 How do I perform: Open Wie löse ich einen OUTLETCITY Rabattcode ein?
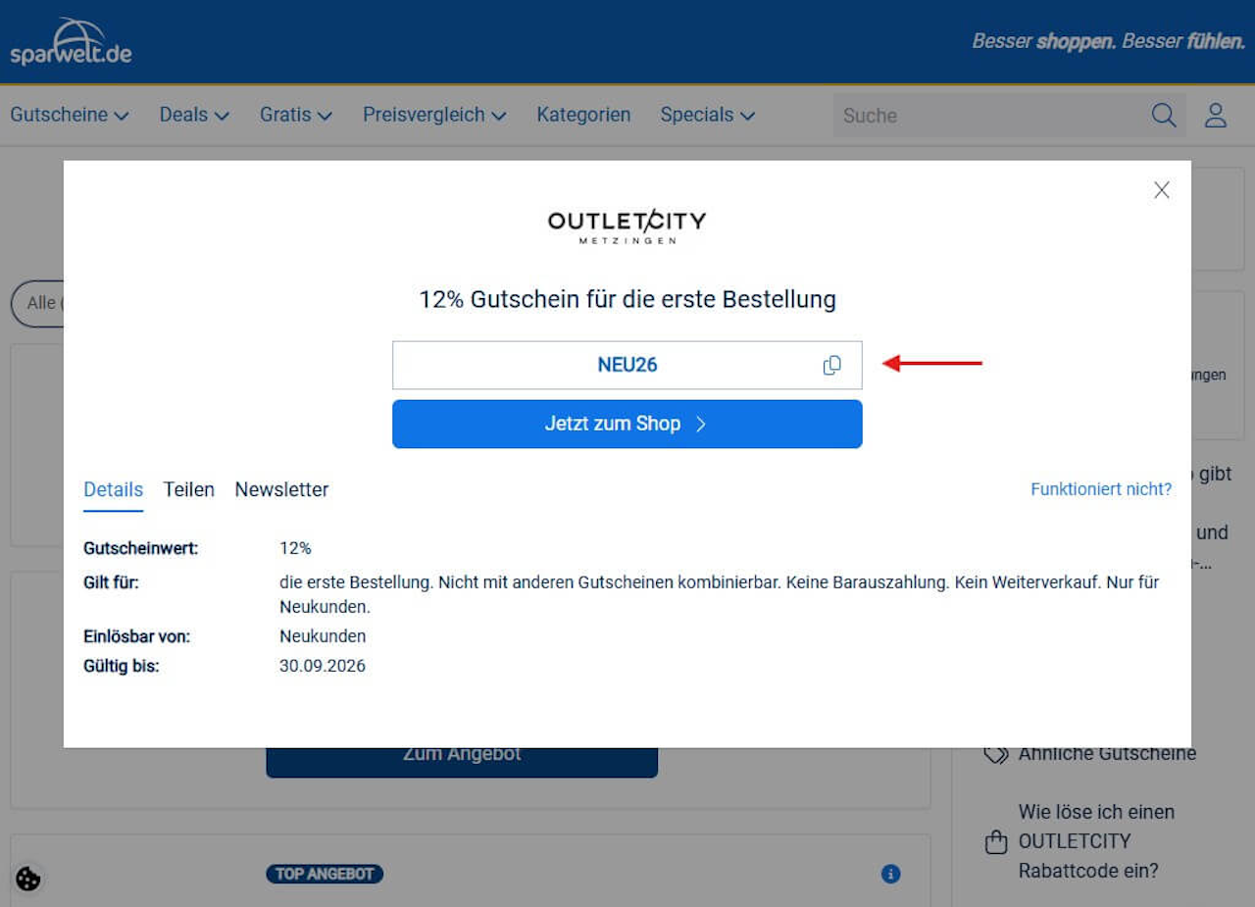click(x=1096, y=841)
